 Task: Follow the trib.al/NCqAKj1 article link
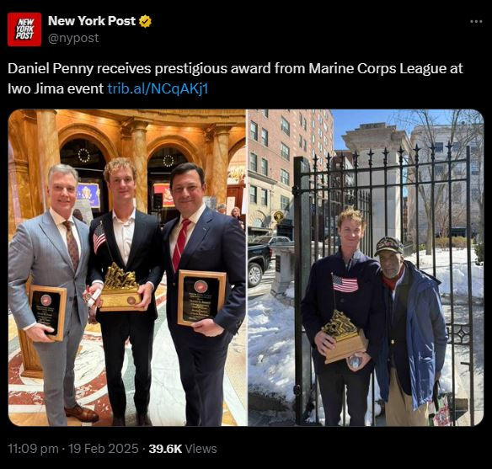click(x=158, y=88)
